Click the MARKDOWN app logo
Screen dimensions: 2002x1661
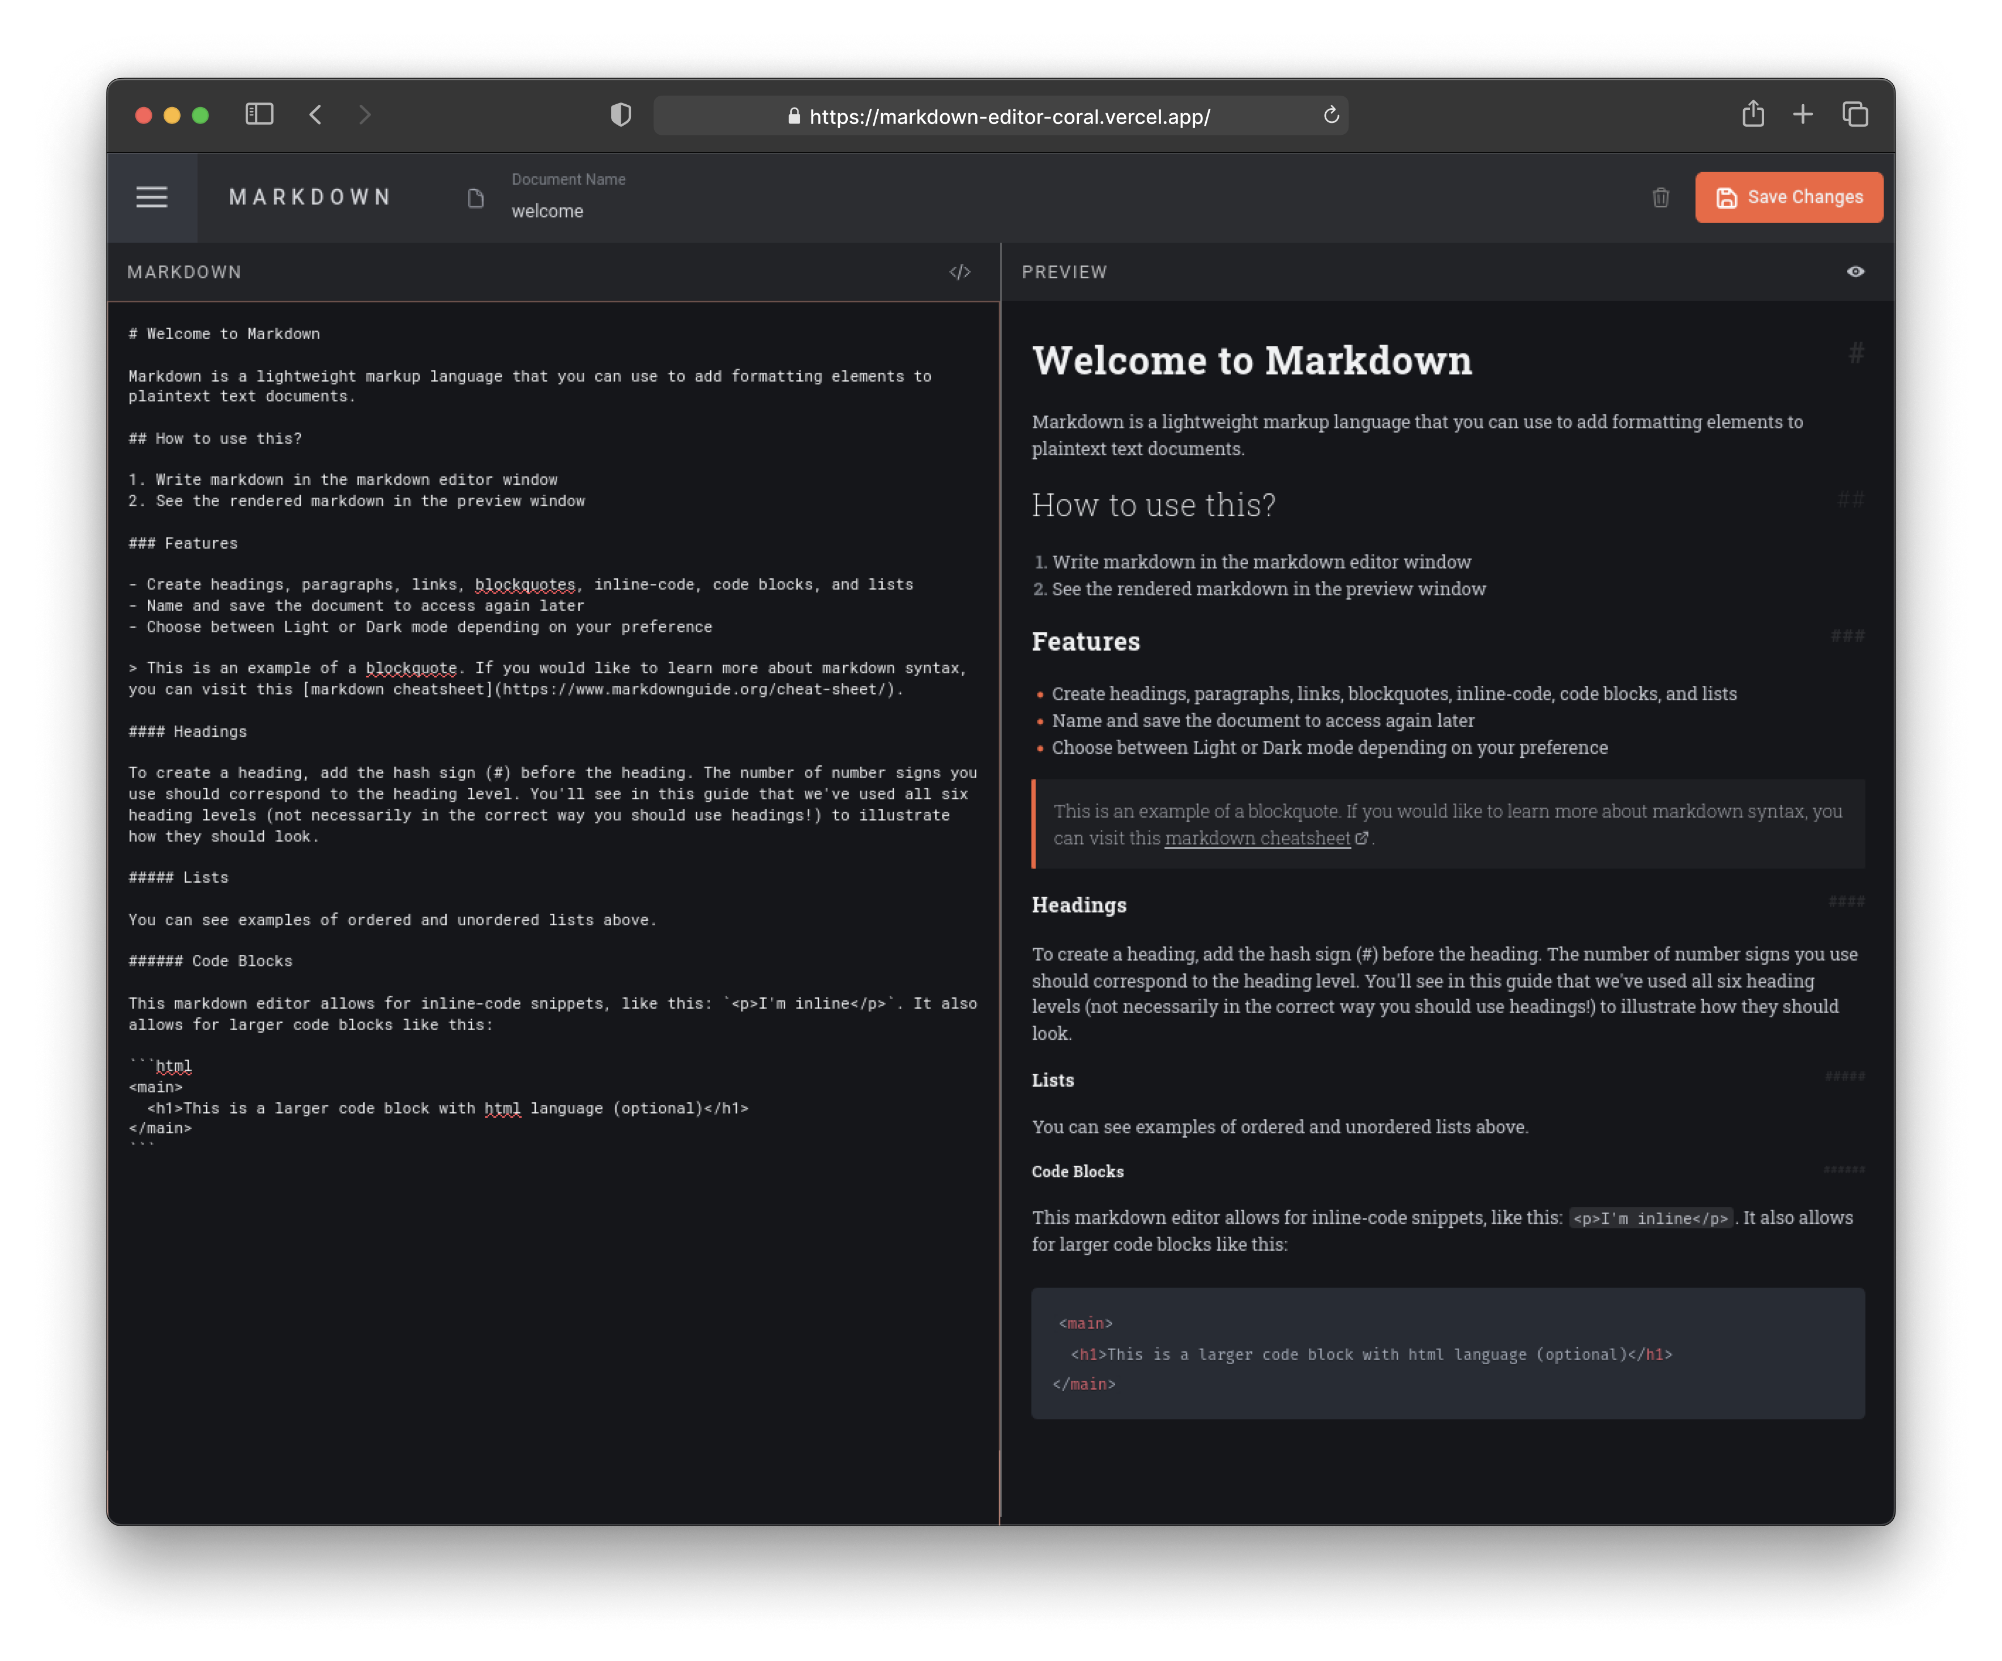tap(310, 198)
